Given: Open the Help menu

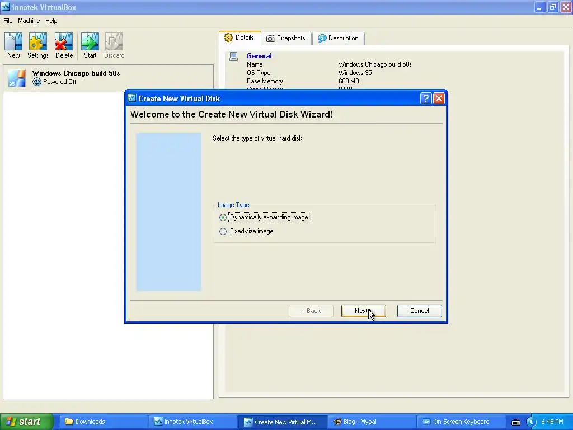Looking at the screenshot, I should [x=51, y=21].
